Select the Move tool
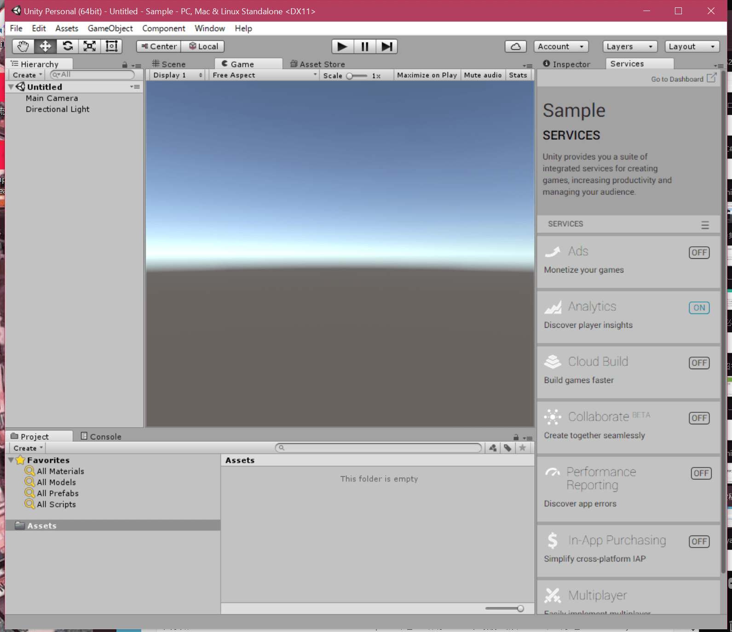The image size is (732, 632). point(45,46)
